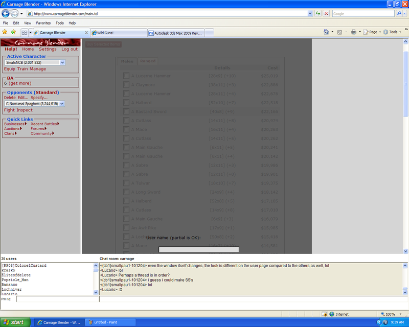Click the User name input field
This screenshot has width=409, height=327.
pos(199,249)
